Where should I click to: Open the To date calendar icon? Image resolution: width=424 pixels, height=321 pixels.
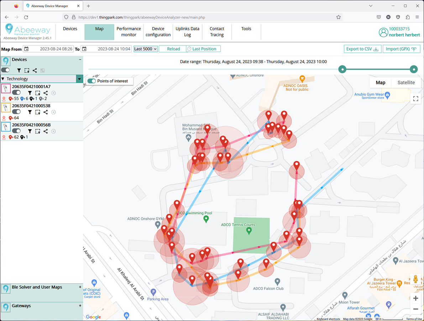84,49
